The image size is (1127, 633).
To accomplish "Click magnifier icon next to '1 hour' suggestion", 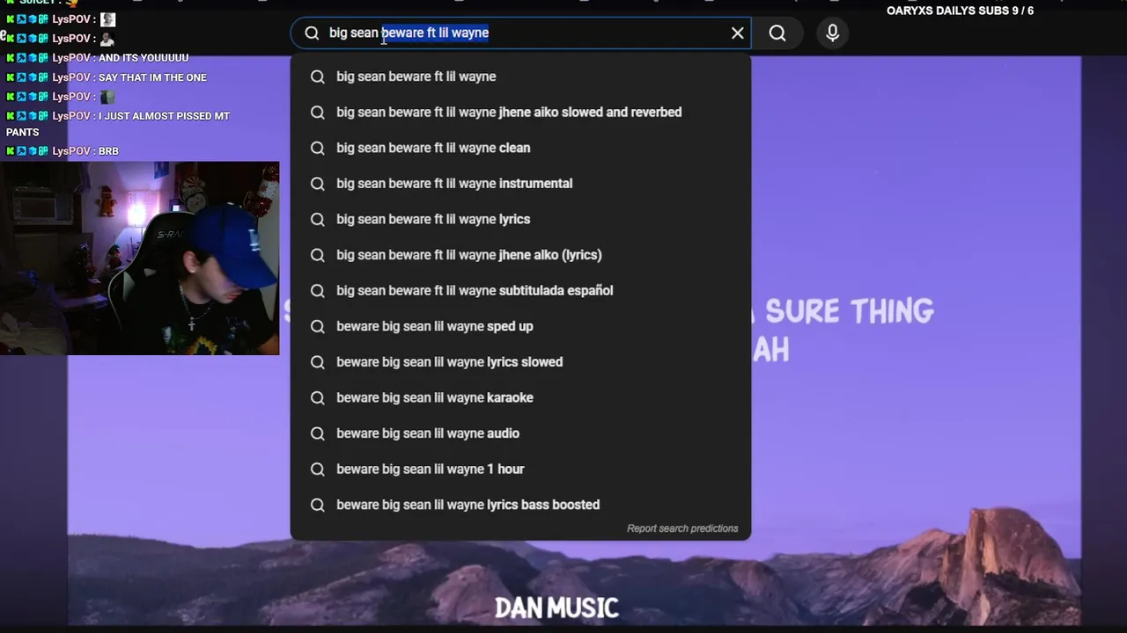I will (x=318, y=469).
